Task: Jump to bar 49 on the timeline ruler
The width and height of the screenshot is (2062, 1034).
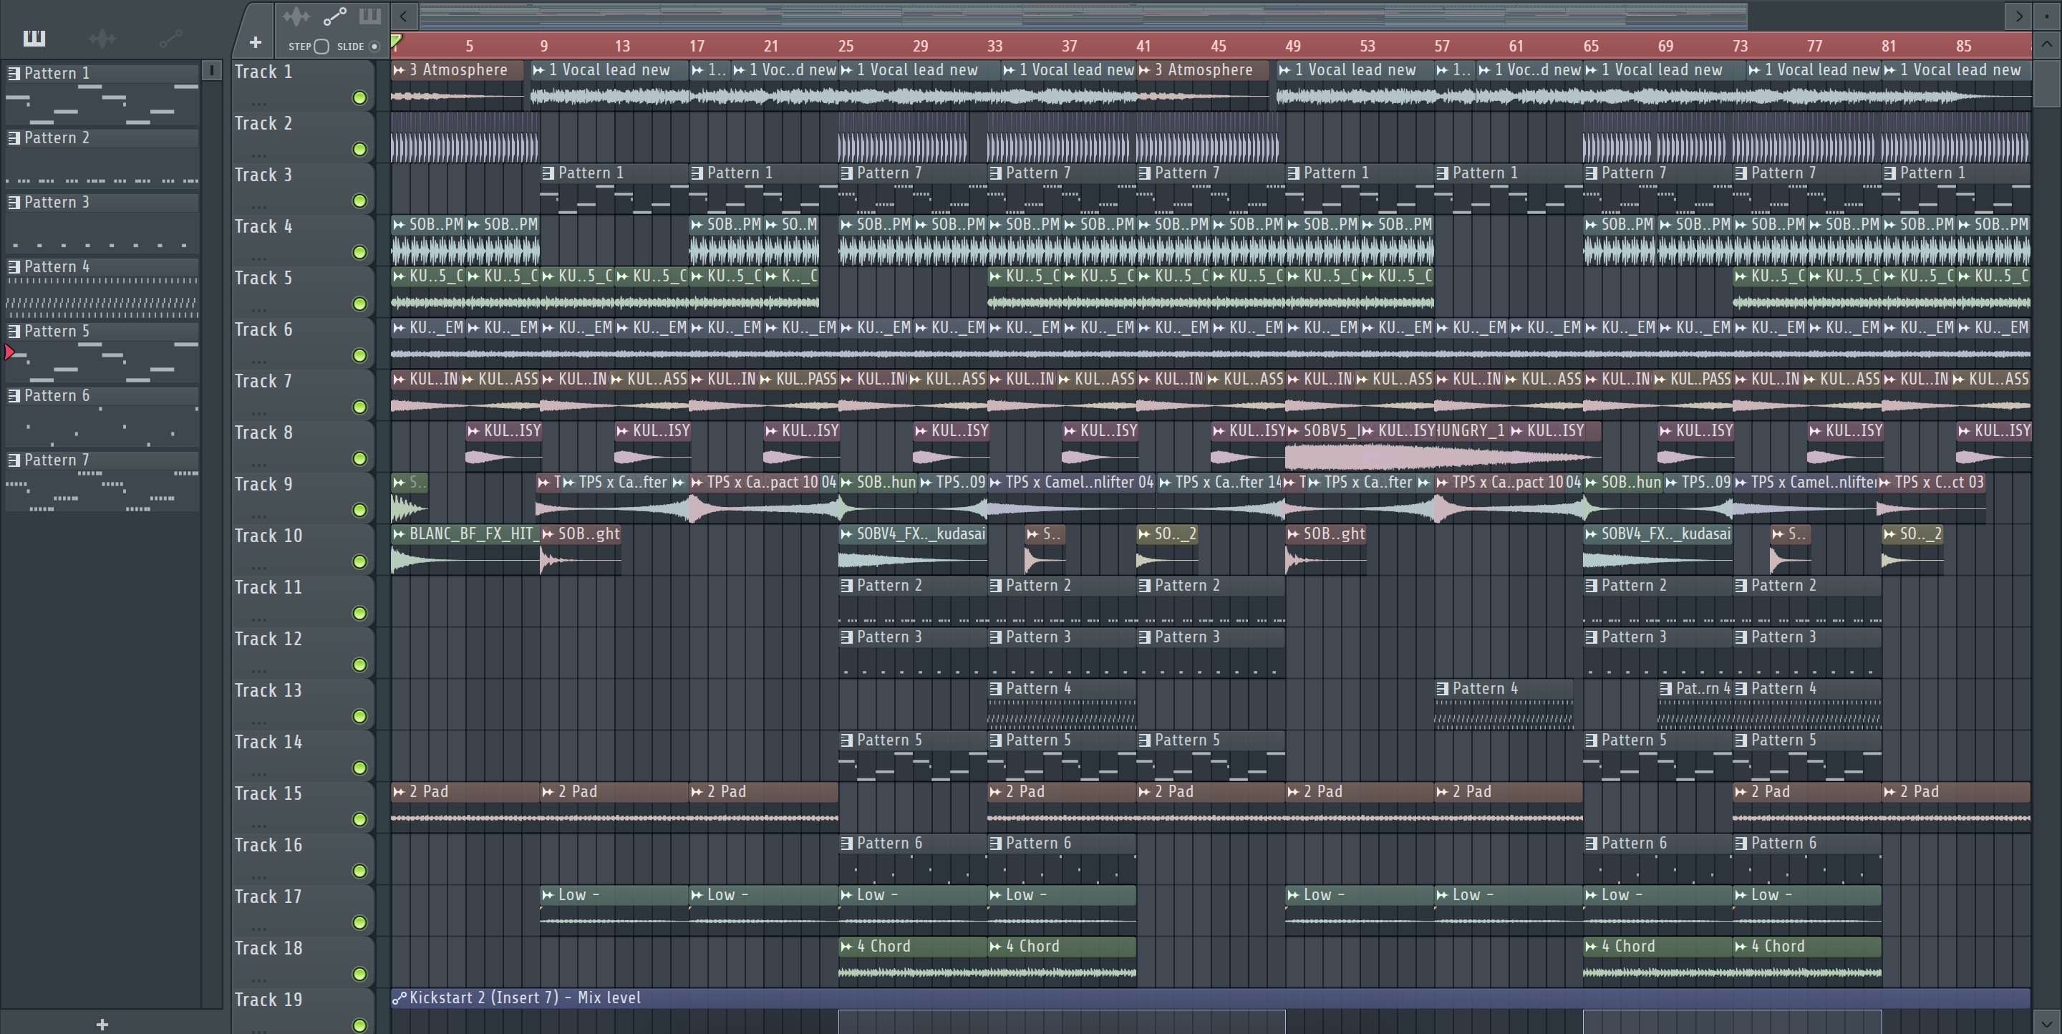Action: 1293,46
